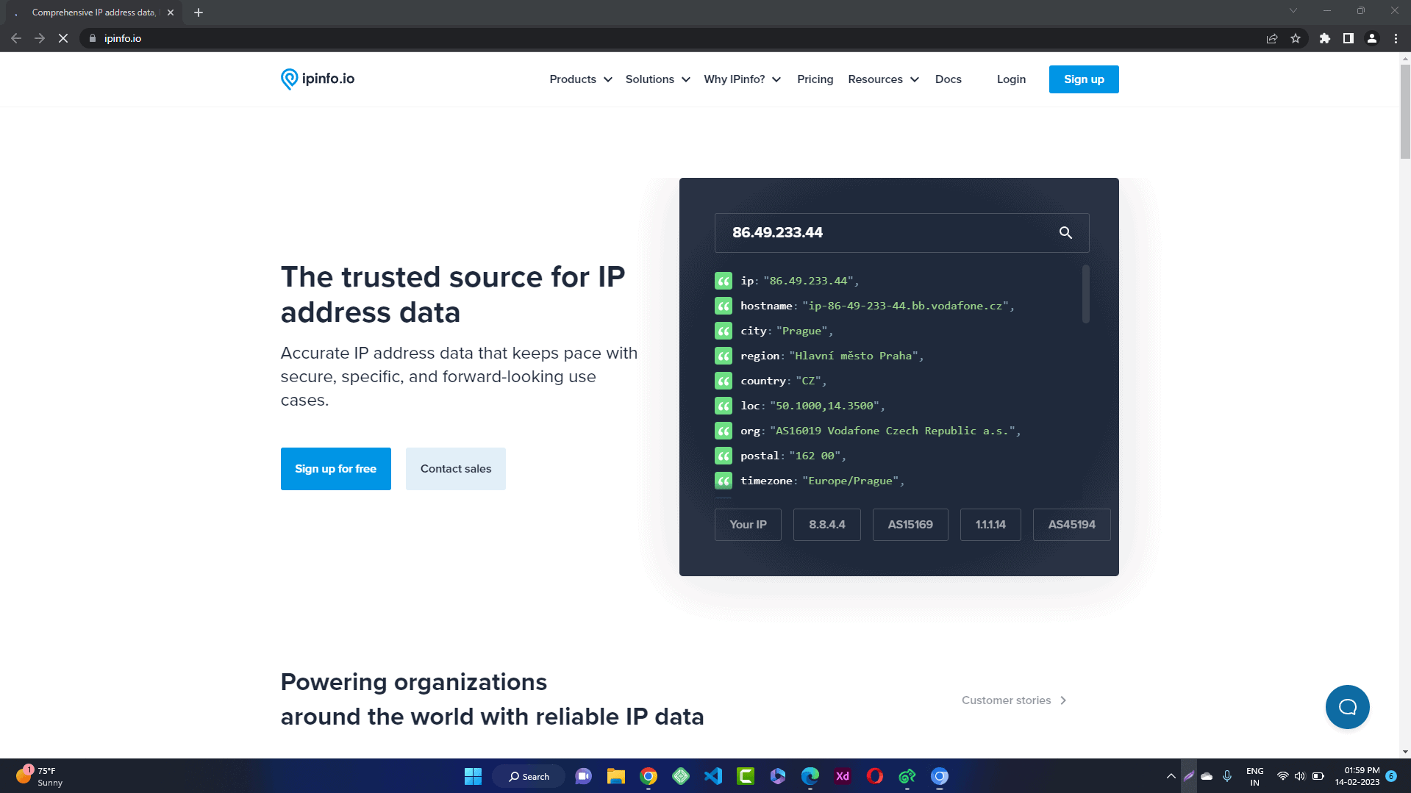The image size is (1411, 793).
Task: Open the support chat bubble
Action: (1347, 706)
